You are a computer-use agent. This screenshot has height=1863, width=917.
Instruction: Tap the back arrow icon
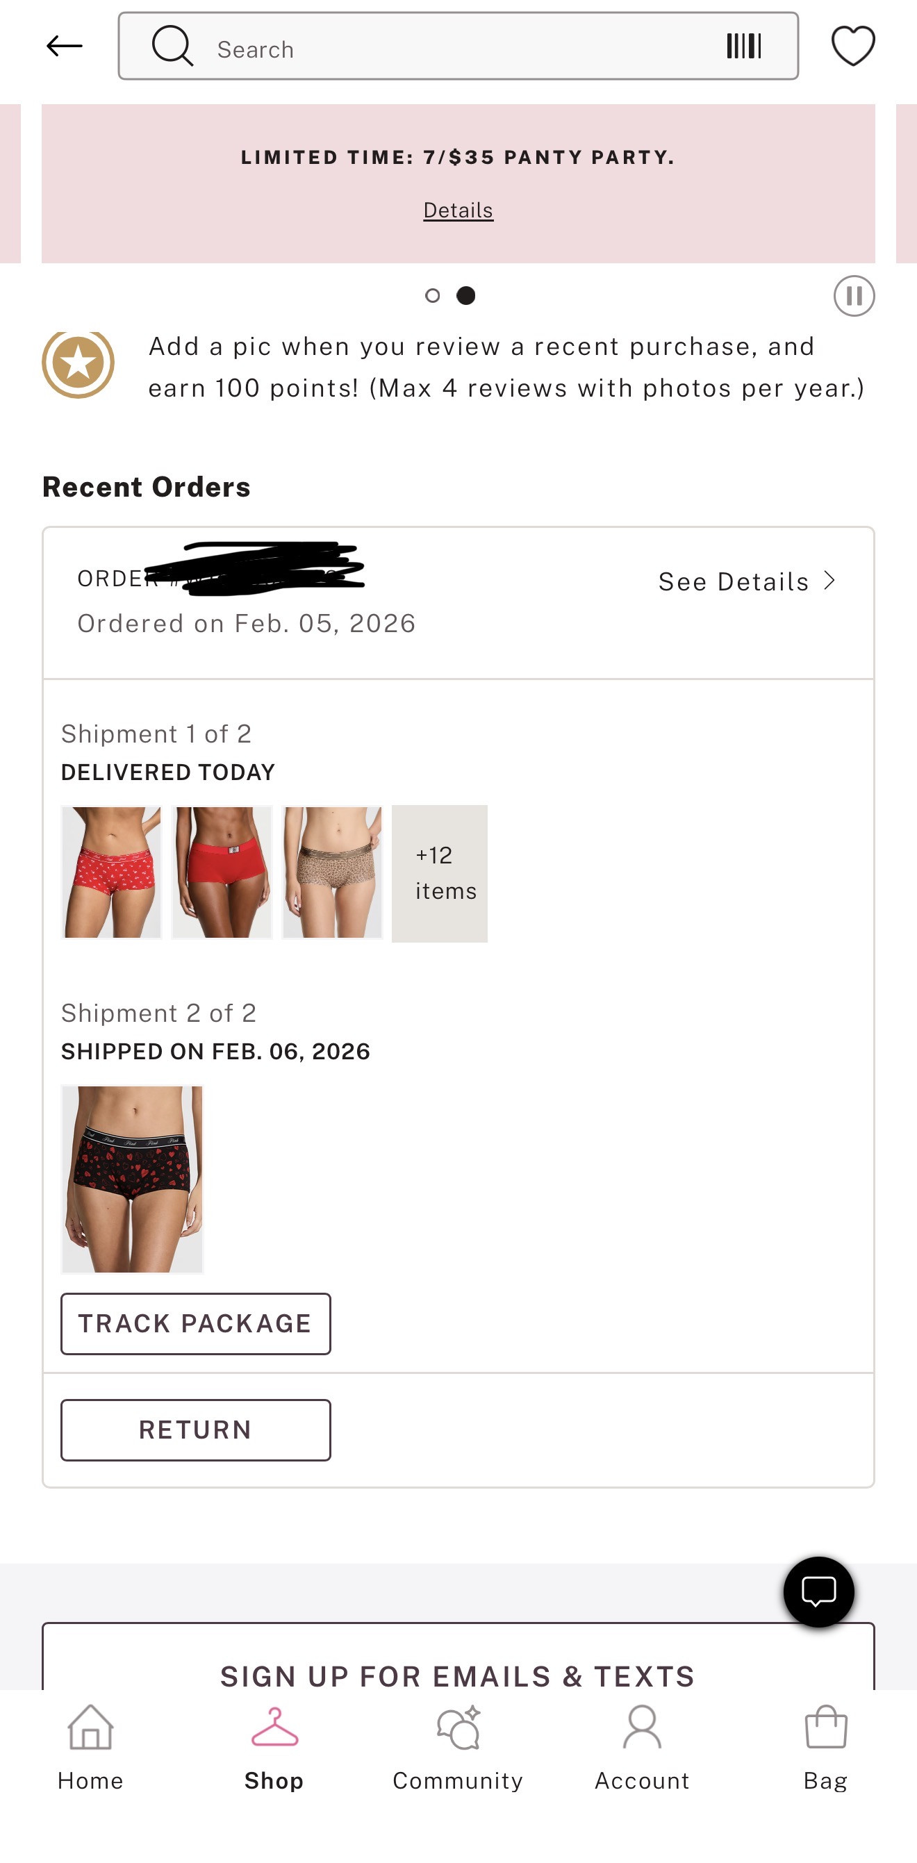pyautogui.click(x=65, y=47)
